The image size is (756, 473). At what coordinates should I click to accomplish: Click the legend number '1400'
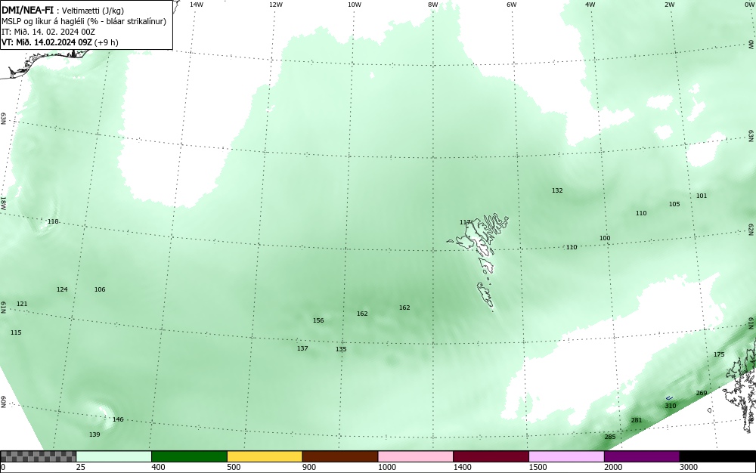coord(463,467)
